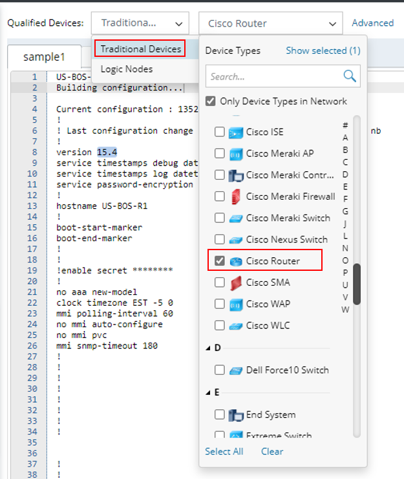
Task: Open the Traditional devices category dropdown
Action: pos(140,23)
